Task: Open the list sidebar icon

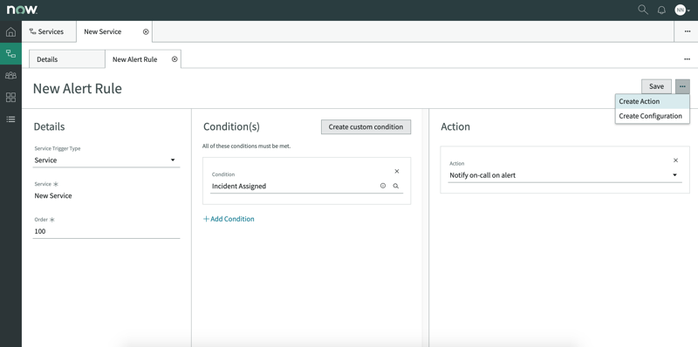Action: 10,119
